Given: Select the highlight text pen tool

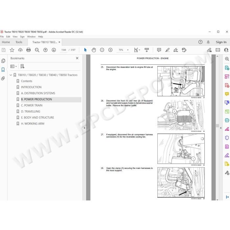Looking at the screenshot, I should (167, 50).
